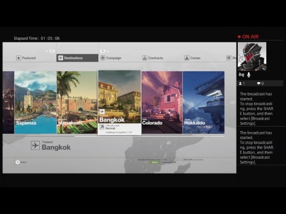286x214 pixels.
Task: Click the 'Bangkok Mastery Level' label
Action: [x=149, y=159]
